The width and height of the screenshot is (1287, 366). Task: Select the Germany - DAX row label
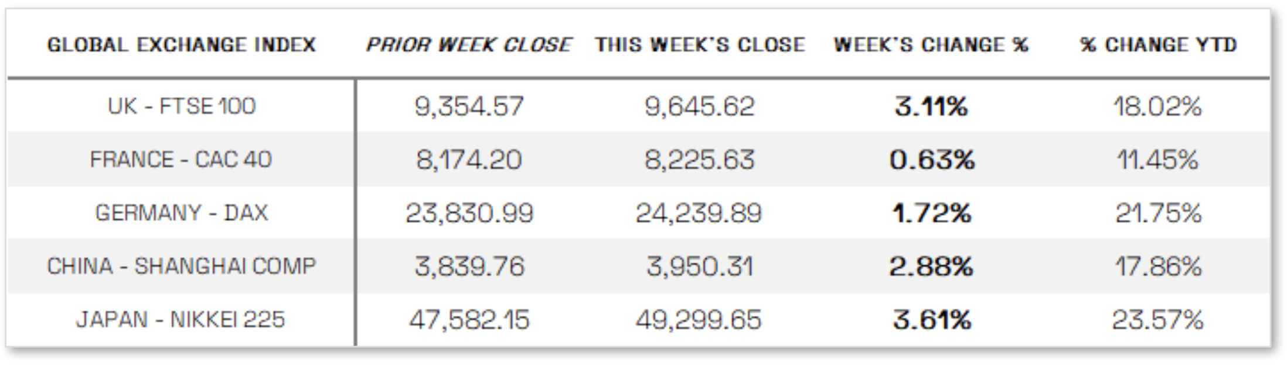coord(182,213)
